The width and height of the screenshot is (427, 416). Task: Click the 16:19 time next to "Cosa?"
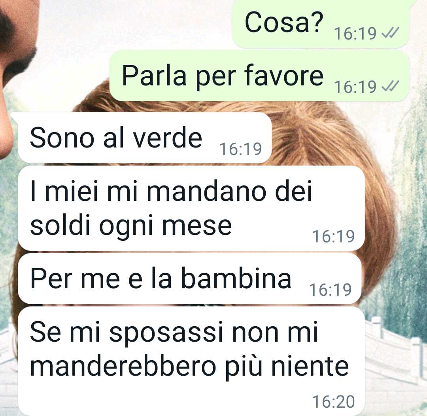coord(355,34)
